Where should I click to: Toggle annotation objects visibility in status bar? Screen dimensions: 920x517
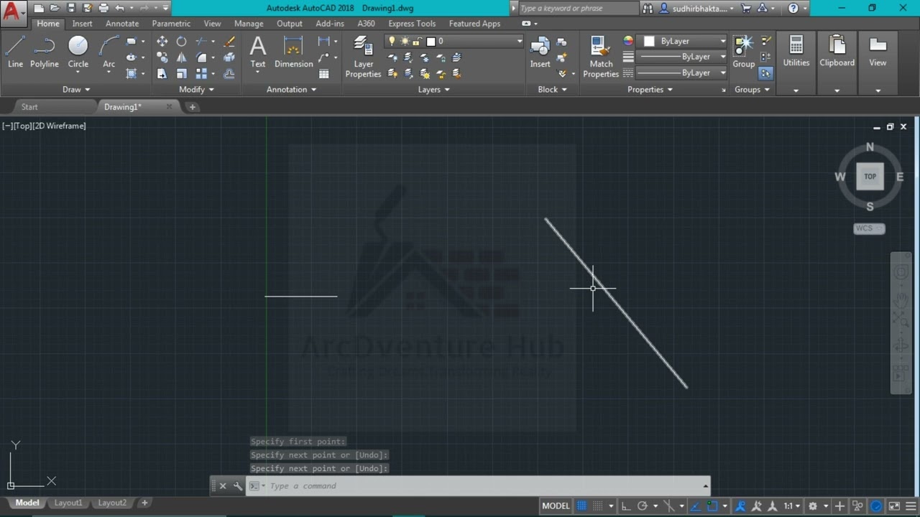pyautogui.click(x=740, y=506)
